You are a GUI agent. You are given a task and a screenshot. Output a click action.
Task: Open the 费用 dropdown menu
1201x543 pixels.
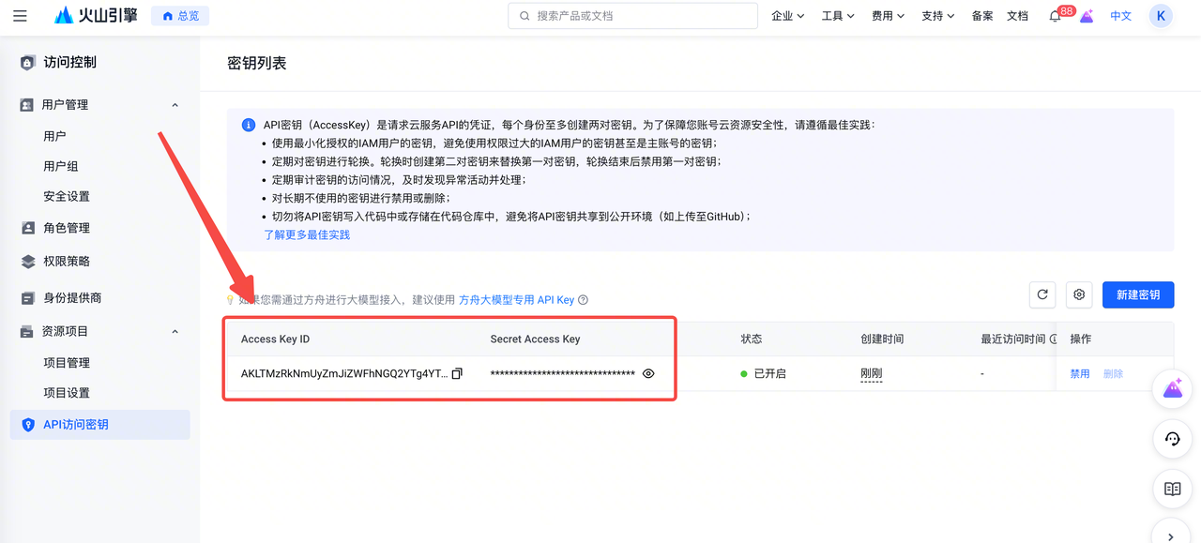[888, 16]
